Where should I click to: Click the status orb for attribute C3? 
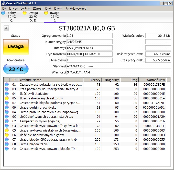click(7, 126)
